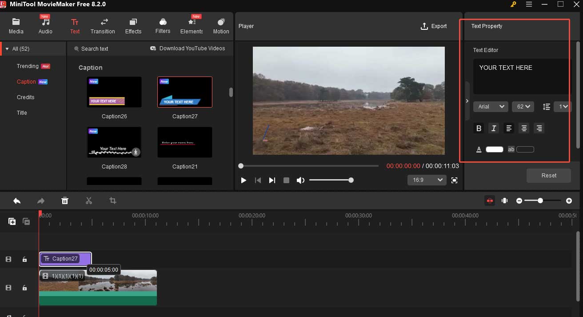
Task: Open the font size 62 dropdown
Action: [523, 107]
